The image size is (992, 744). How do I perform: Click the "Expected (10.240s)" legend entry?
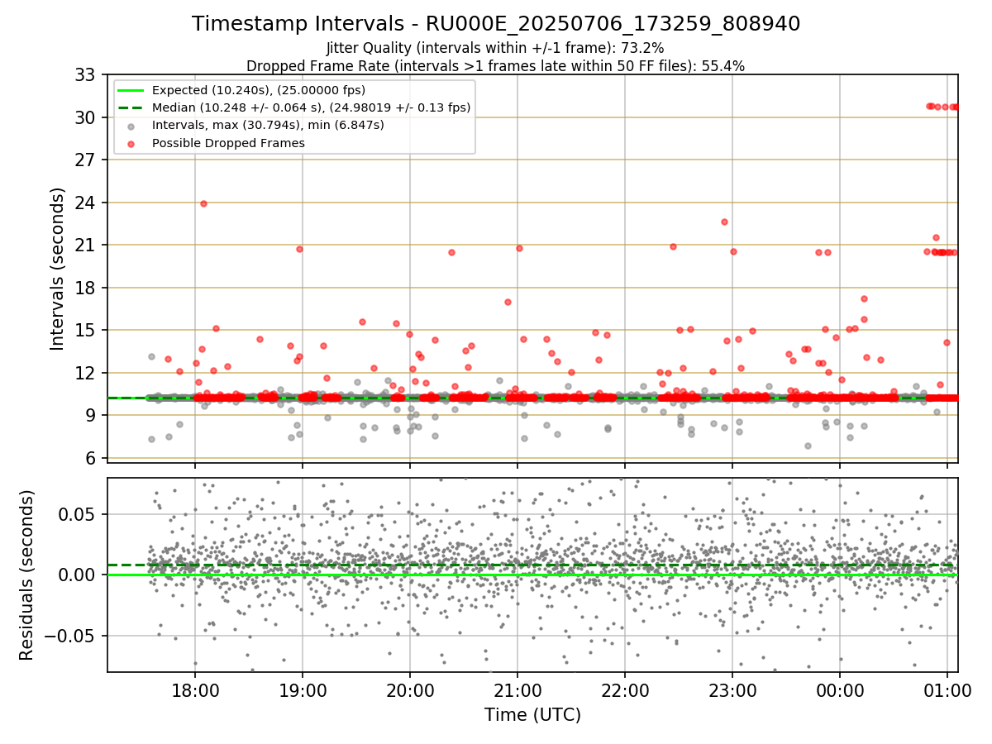click(x=259, y=90)
